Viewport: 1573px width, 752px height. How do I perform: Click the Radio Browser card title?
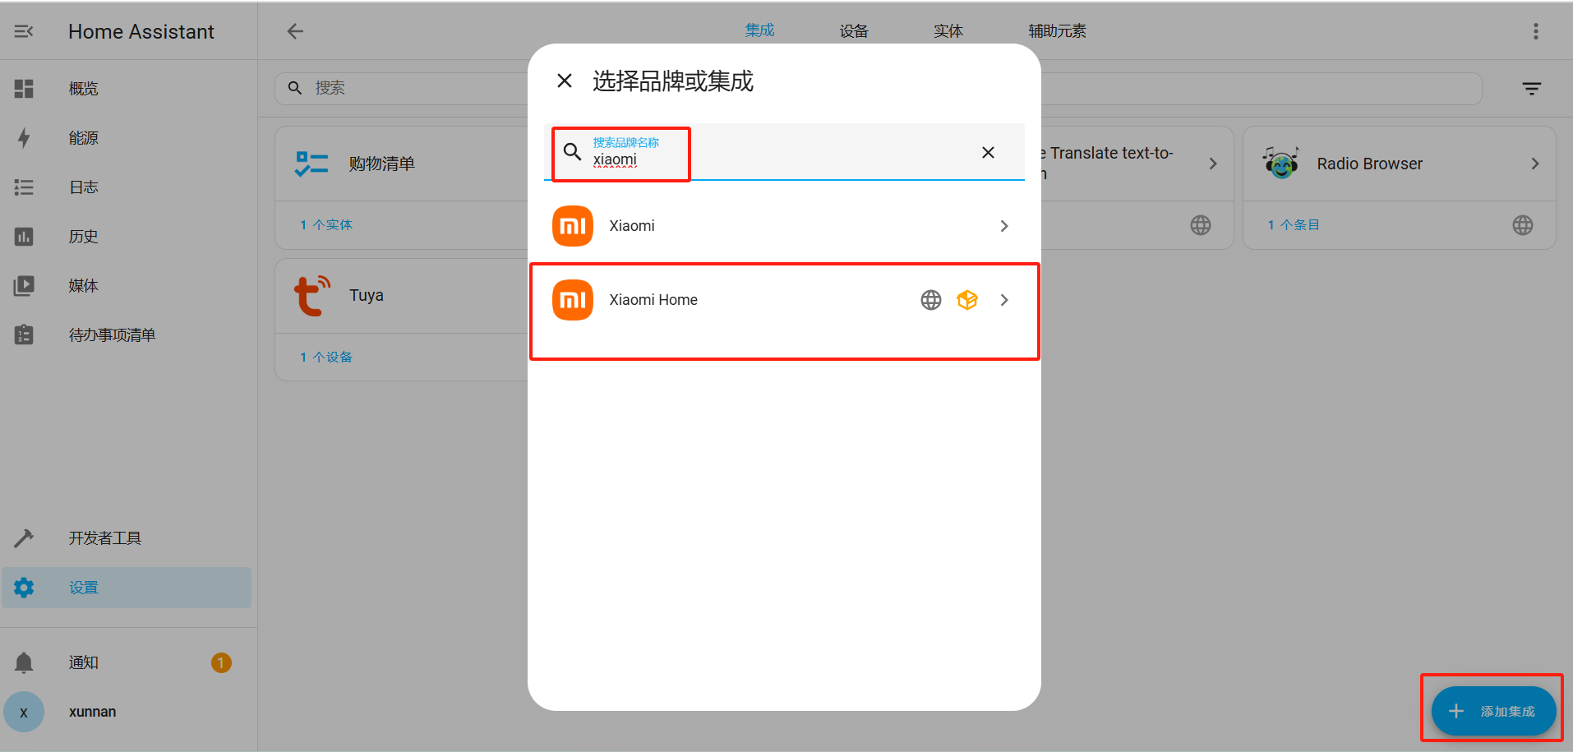click(x=1370, y=164)
